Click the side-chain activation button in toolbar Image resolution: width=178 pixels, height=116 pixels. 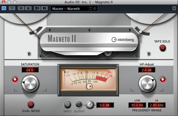tap(12, 8)
